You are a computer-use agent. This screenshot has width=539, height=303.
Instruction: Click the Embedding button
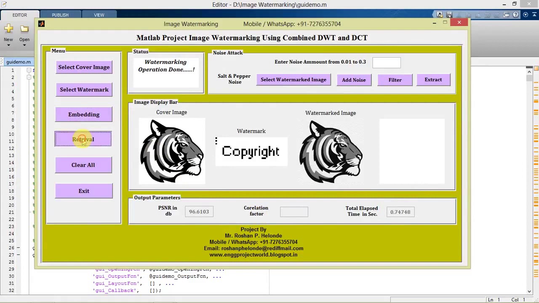(x=84, y=114)
